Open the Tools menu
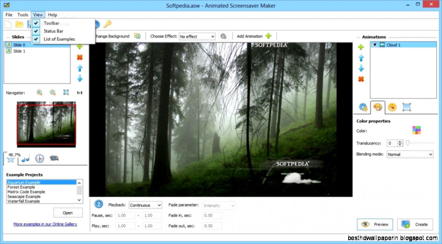The height and width of the screenshot is (244, 442). 23,14
